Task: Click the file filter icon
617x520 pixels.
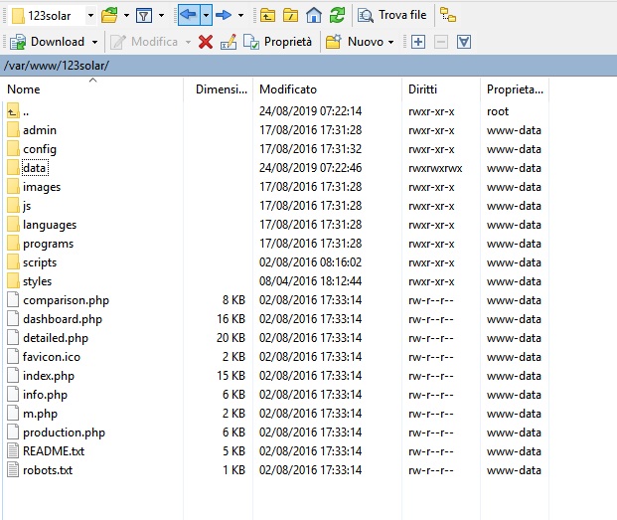Action: 144,16
